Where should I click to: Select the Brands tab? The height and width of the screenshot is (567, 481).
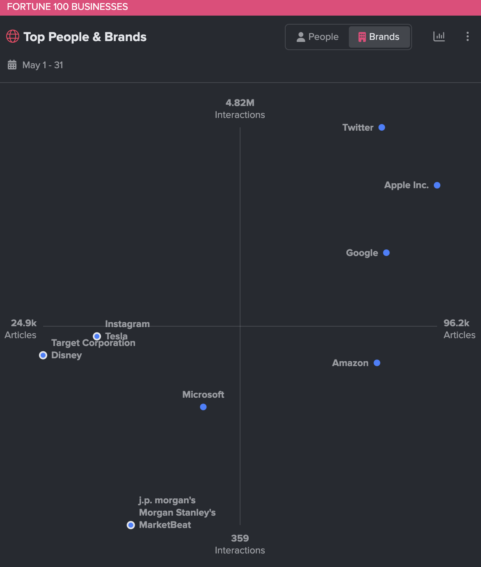point(379,37)
